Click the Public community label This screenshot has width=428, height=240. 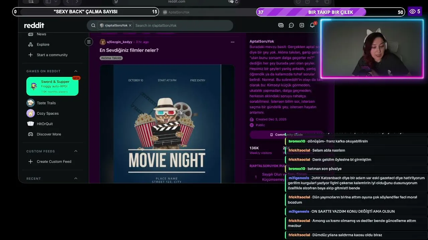point(260,125)
